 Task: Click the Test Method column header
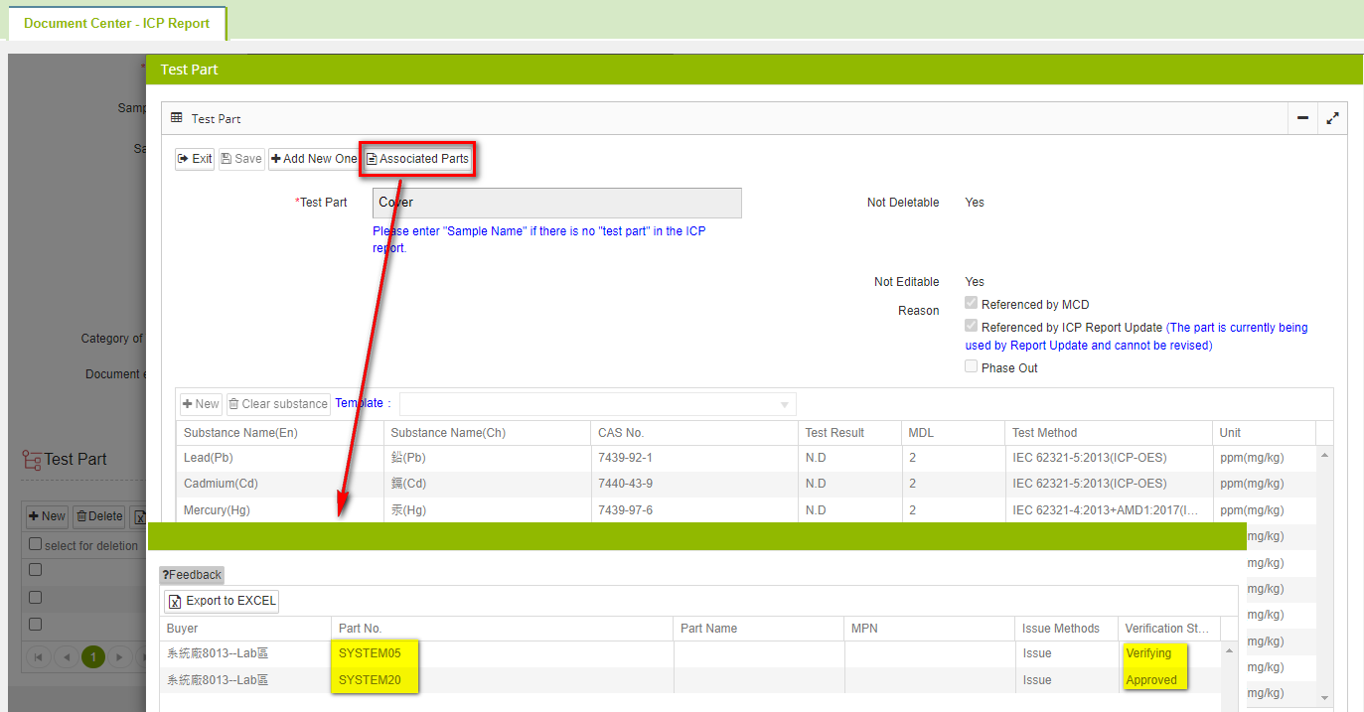1109,433
